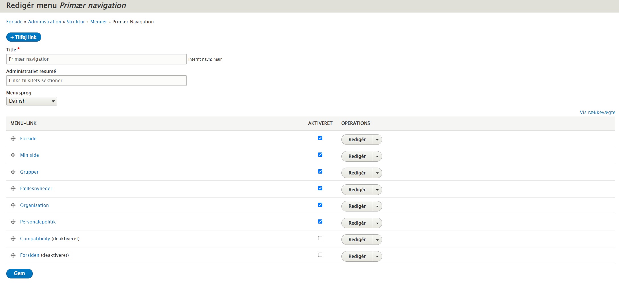Click the Tilføj link button
Viewport: 619px width, 293px height.
[x=24, y=37]
